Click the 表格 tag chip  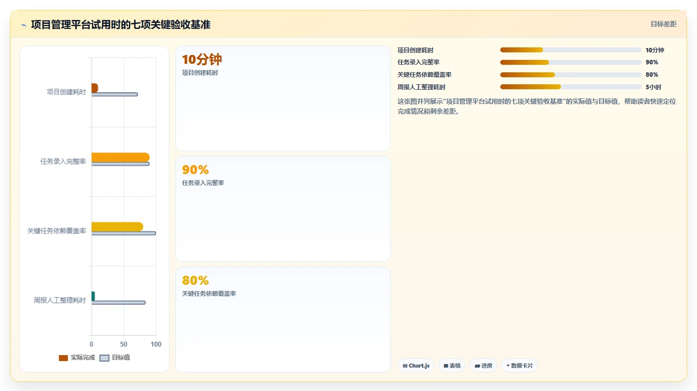(452, 366)
